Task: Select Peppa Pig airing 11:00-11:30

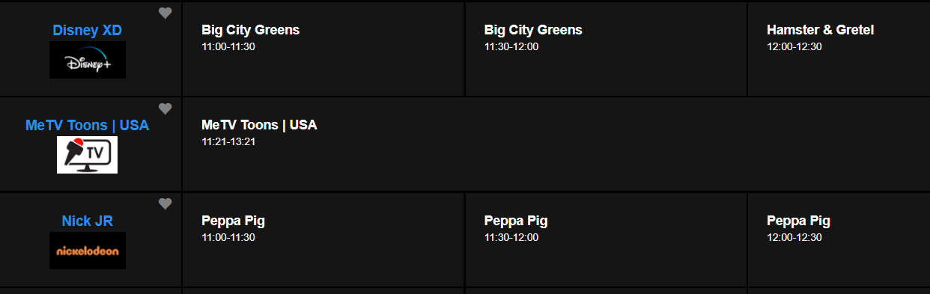Action: [323, 239]
